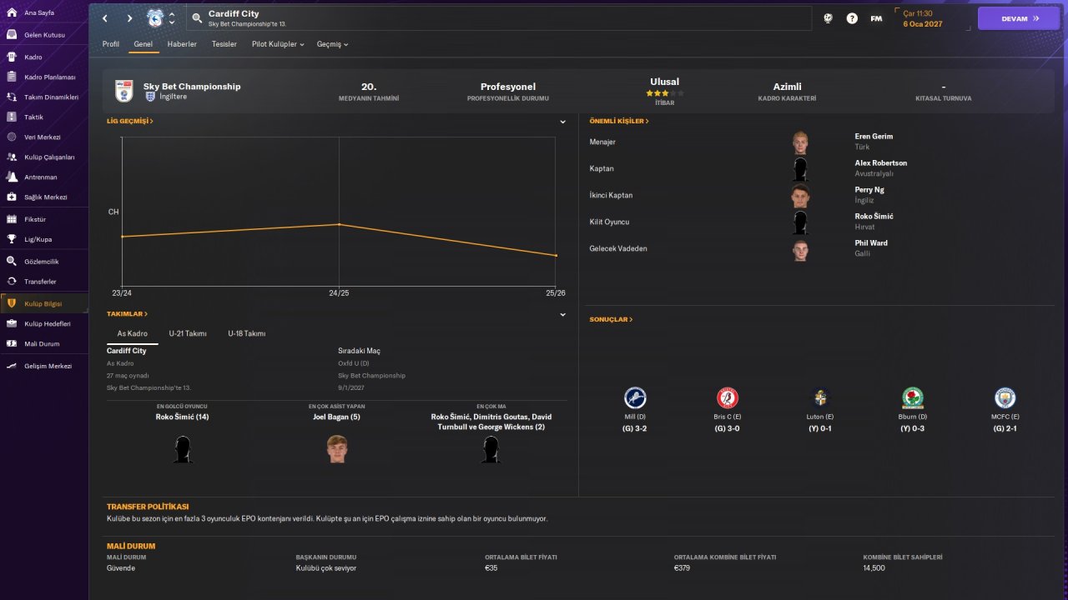
Task: Open Kulüp Hedefleri icon
Action: pos(12,323)
